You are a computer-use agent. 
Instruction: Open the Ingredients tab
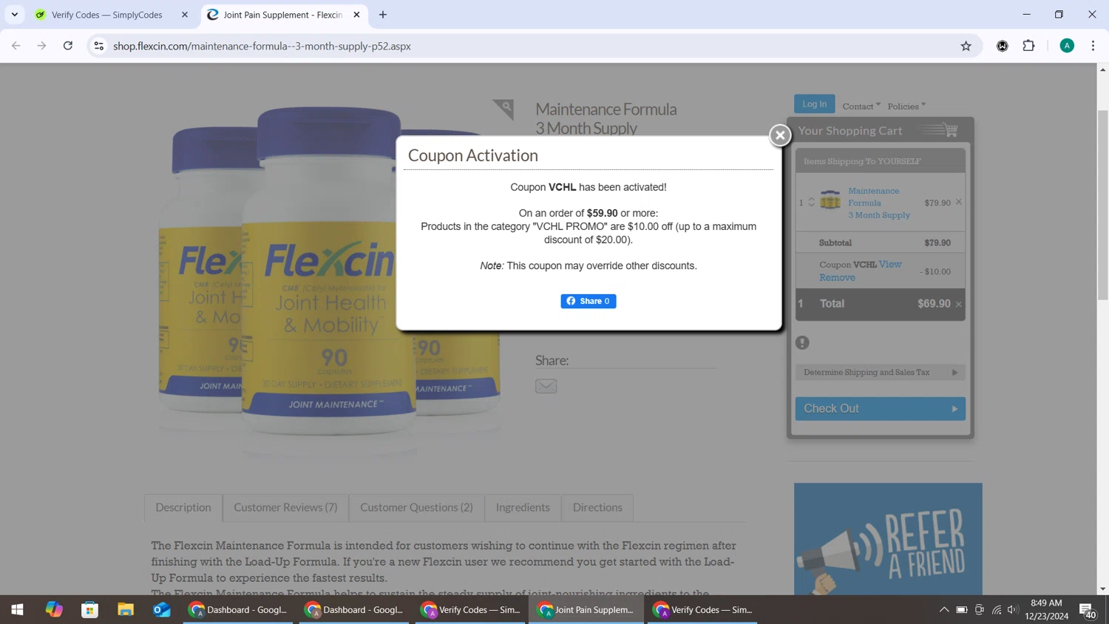point(523,507)
